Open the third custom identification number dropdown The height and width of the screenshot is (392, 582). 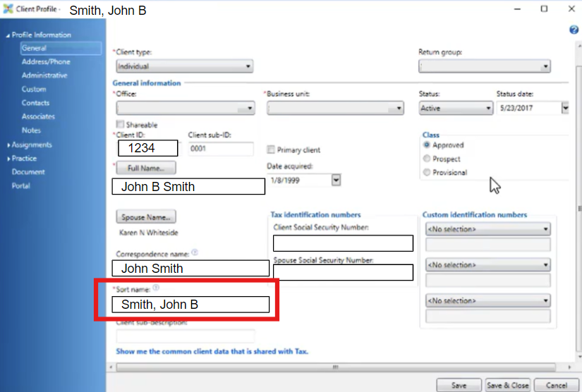[487, 300]
